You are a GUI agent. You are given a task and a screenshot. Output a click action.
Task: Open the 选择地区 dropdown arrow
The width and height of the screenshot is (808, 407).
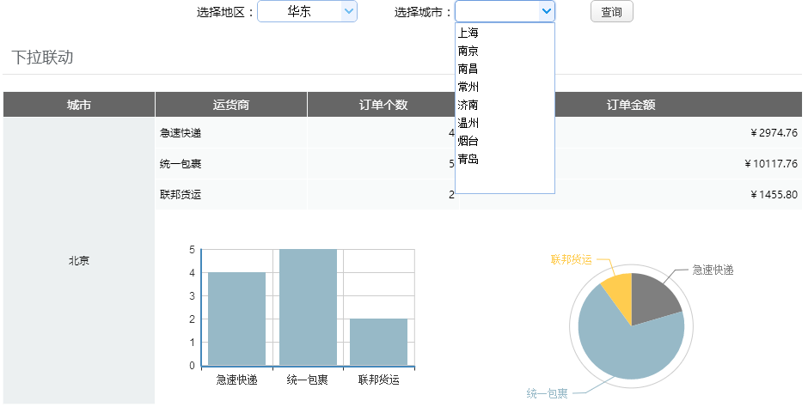point(349,11)
